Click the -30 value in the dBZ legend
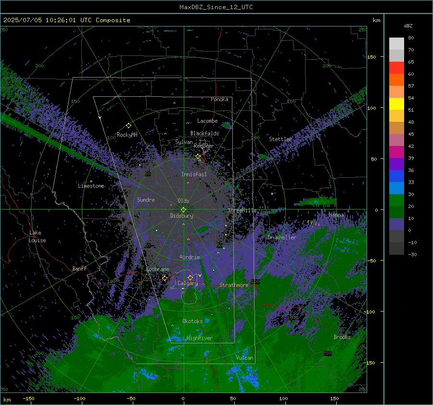This screenshot has height=405, width=433. click(412, 254)
